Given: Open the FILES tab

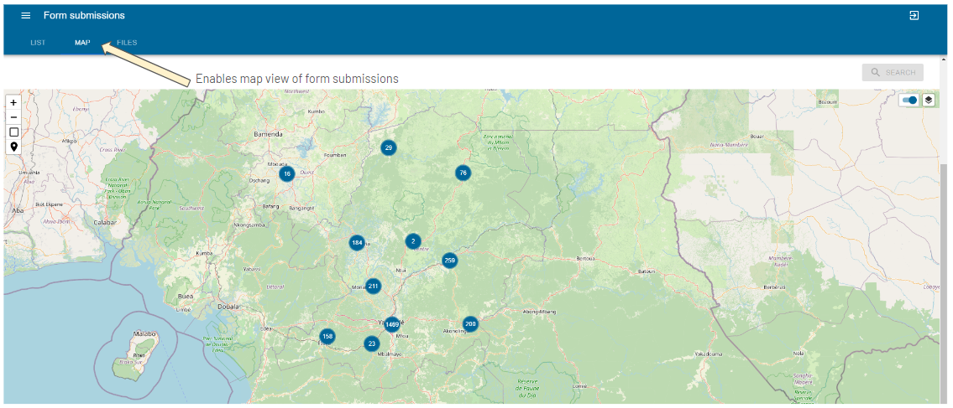Looking at the screenshot, I should point(127,43).
